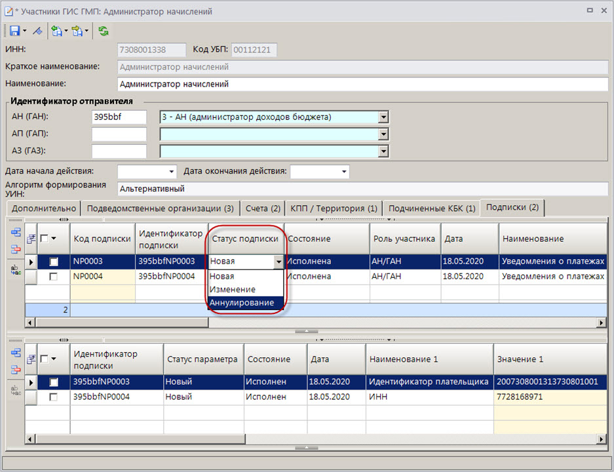Click add-row icon beside upper subscriptions grid

[x=16, y=233]
